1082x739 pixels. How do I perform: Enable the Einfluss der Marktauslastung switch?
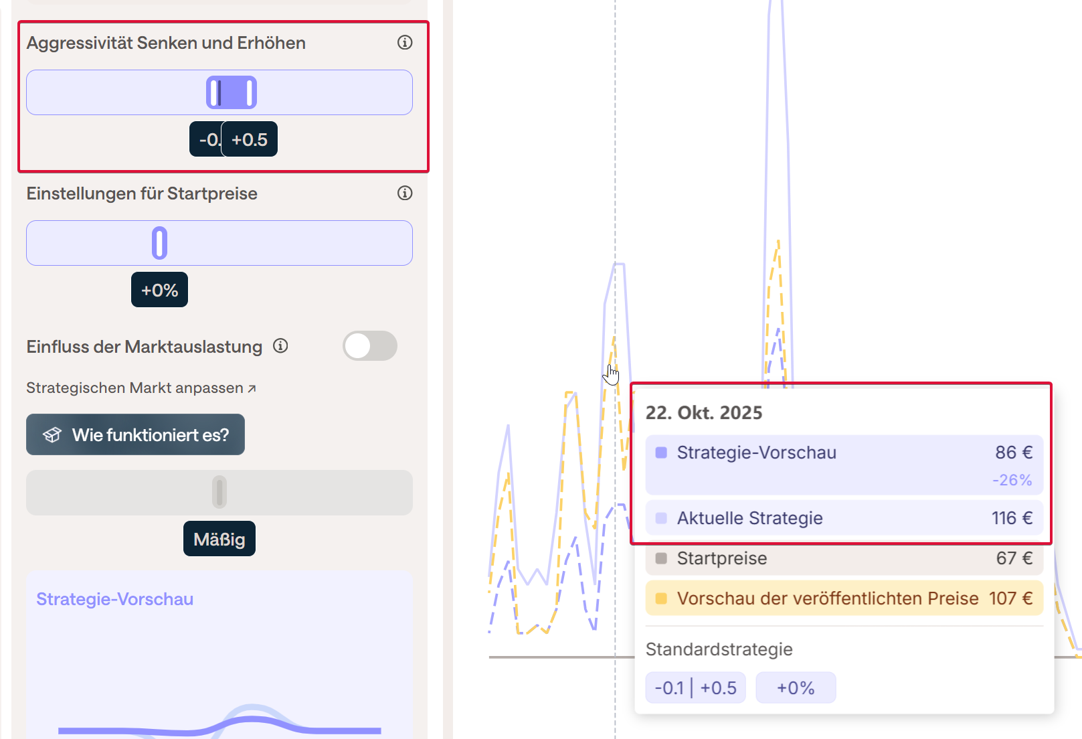point(369,346)
